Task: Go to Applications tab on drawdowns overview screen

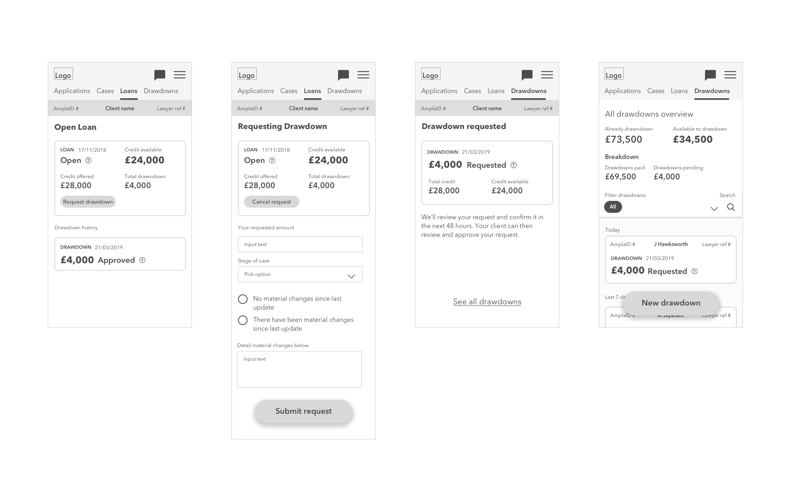Action: click(622, 91)
